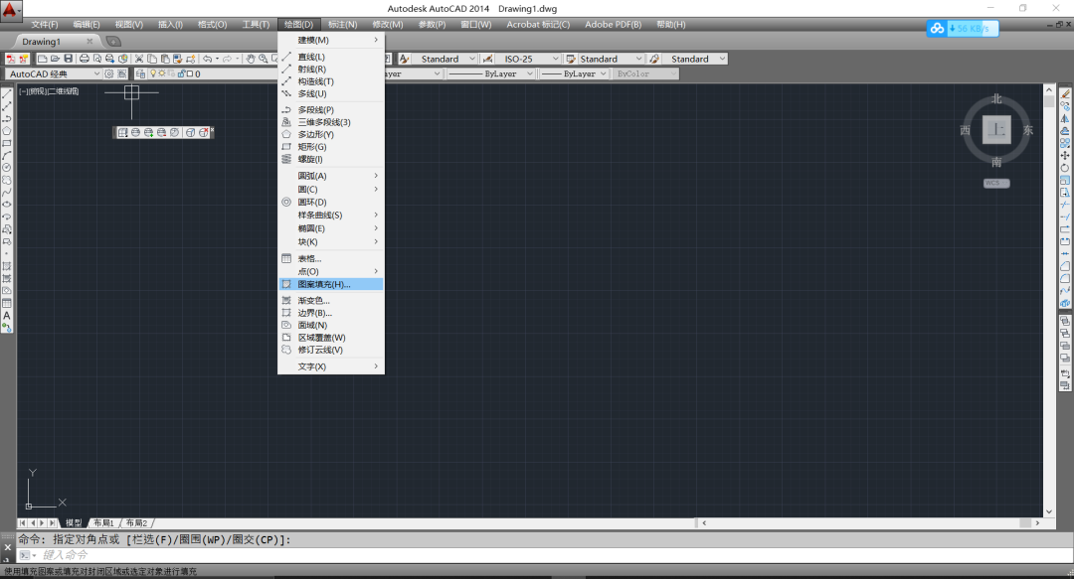Open ISO-25 dimension style dropdown
This screenshot has width=1074, height=579.
point(529,59)
